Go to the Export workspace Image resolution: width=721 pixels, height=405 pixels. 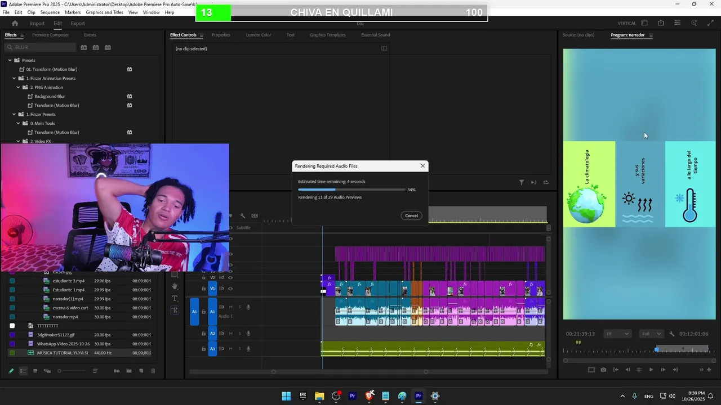click(x=78, y=23)
